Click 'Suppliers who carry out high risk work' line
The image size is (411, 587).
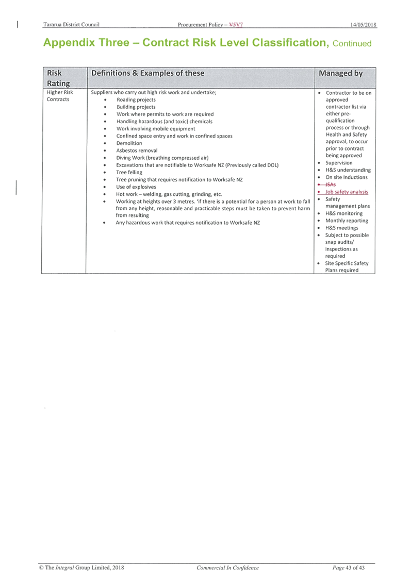point(154,92)
